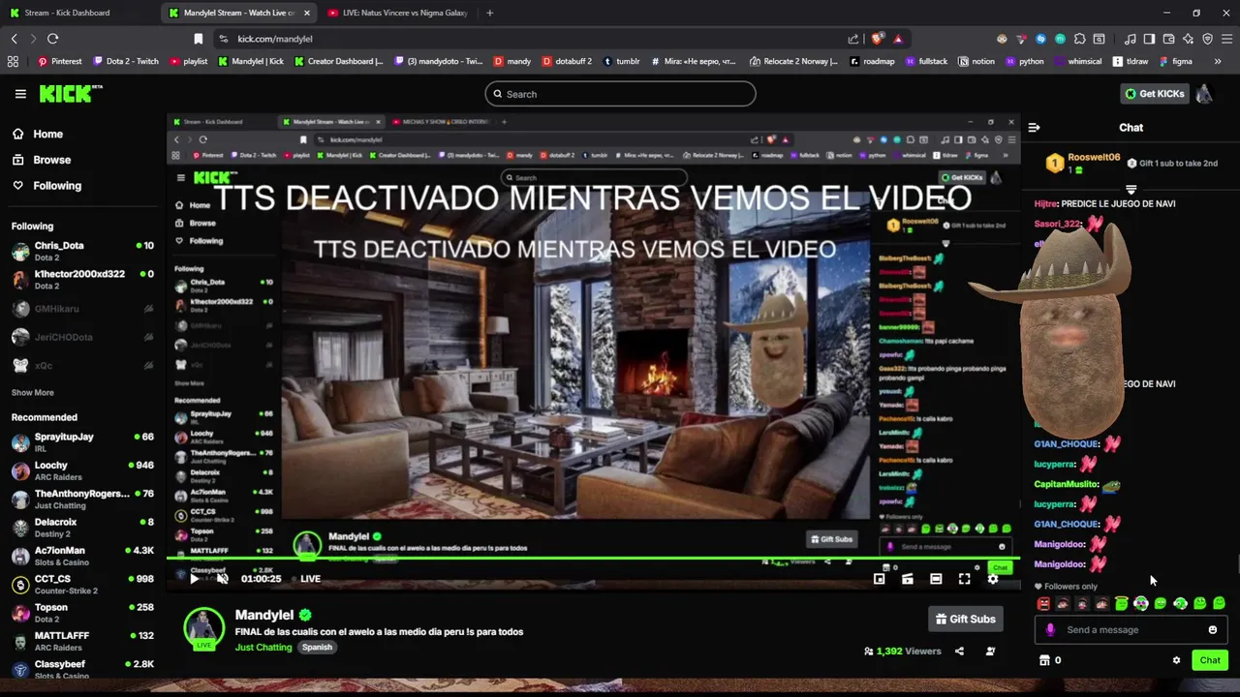Open the Creator Dashboard bookmark
The image size is (1240, 697).
tap(339, 61)
